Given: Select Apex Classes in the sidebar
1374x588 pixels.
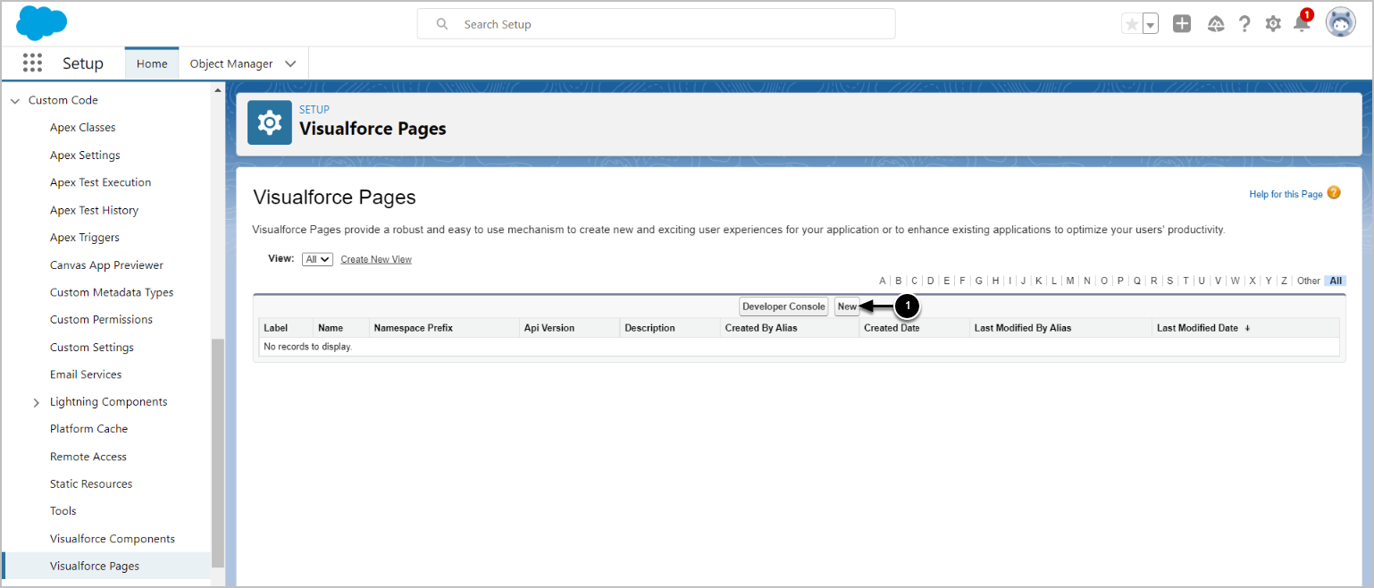Looking at the screenshot, I should [x=83, y=128].
